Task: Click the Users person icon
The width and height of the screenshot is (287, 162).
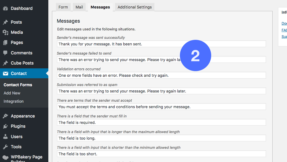Action: pos(5,137)
